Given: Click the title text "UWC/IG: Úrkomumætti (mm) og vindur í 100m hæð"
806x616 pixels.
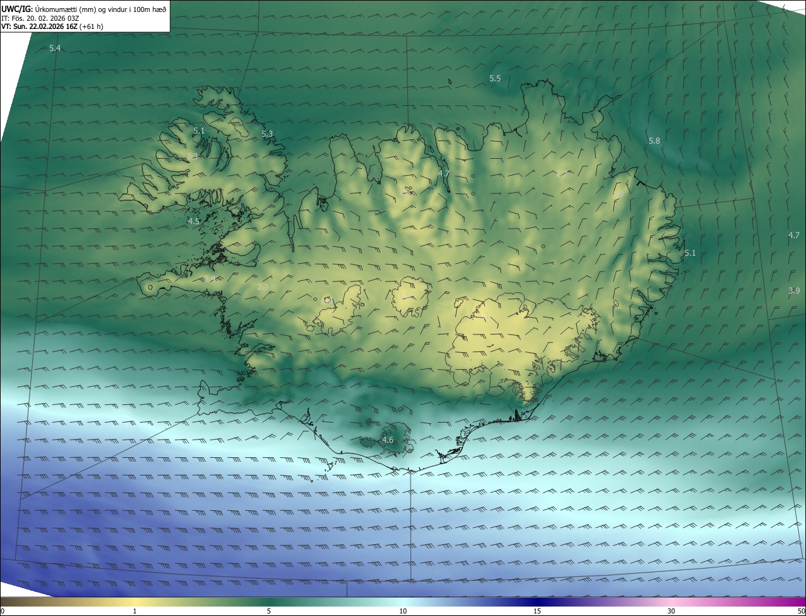Looking at the screenshot, I should click(x=84, y=9).
